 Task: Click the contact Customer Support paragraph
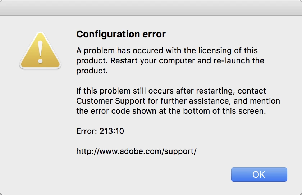click(178, 101)
